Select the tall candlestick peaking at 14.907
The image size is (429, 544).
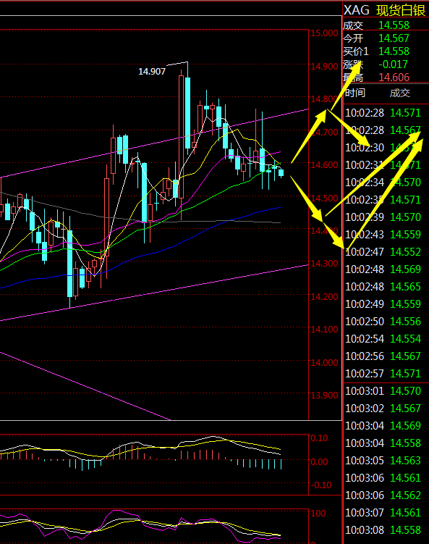click(x=187, y=113)
